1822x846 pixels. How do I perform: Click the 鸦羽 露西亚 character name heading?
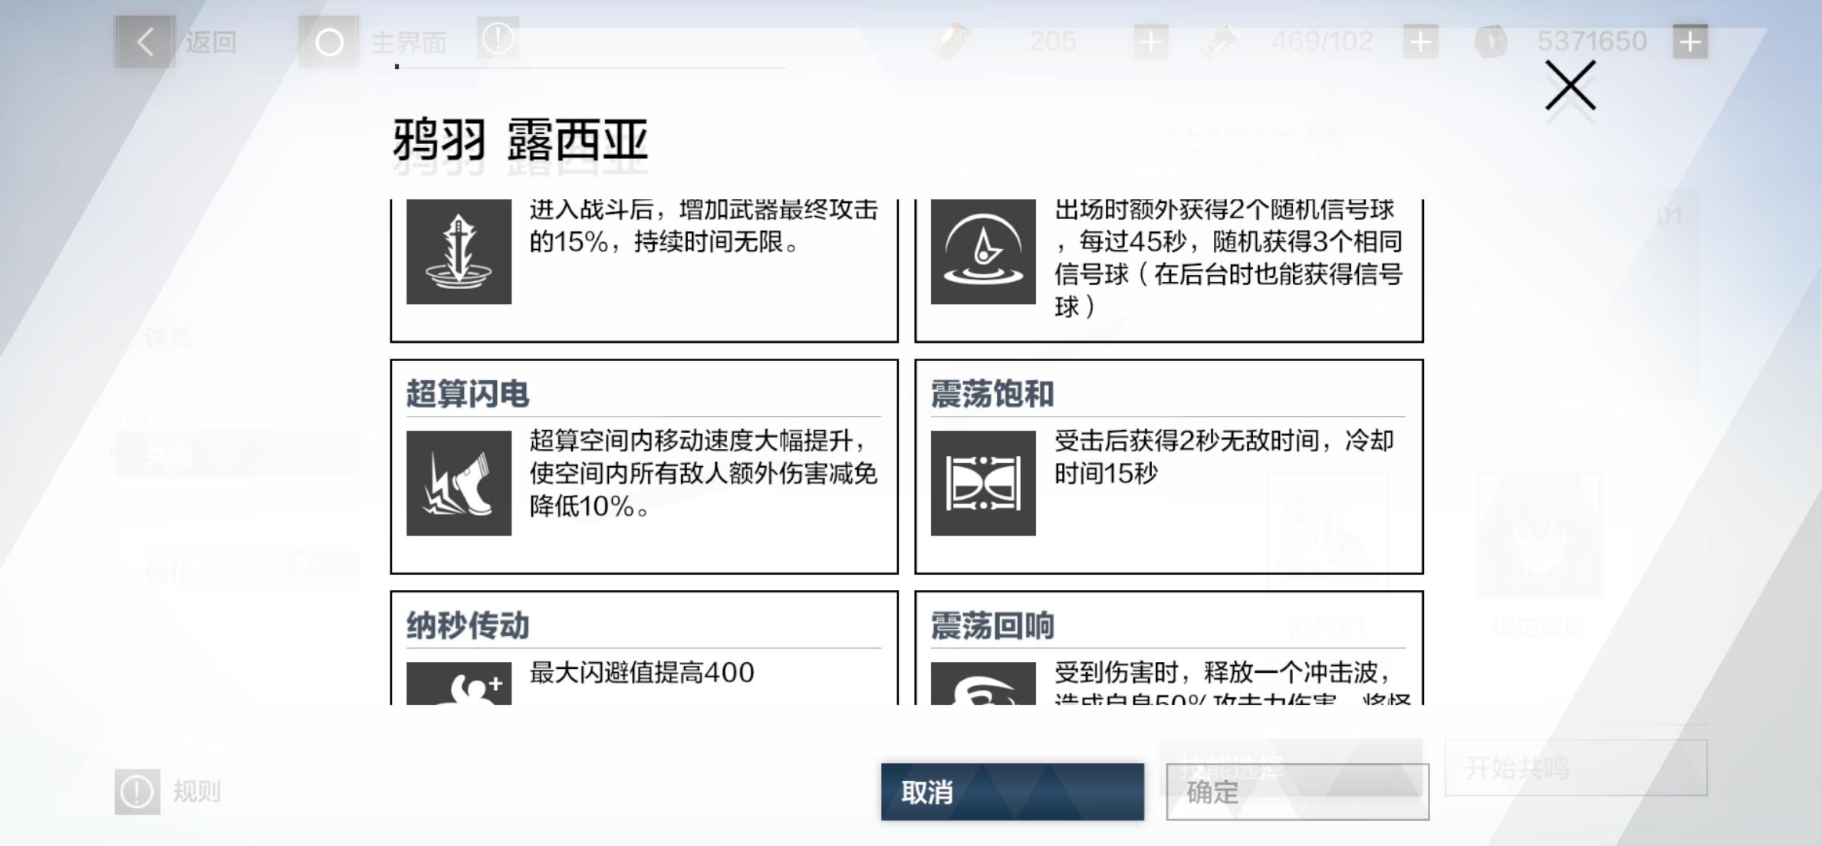click(521, 140)
